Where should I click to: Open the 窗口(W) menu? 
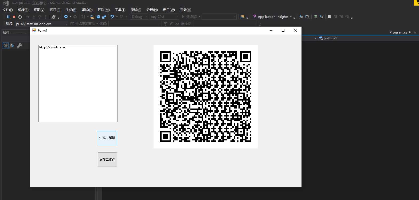[169, 10]
